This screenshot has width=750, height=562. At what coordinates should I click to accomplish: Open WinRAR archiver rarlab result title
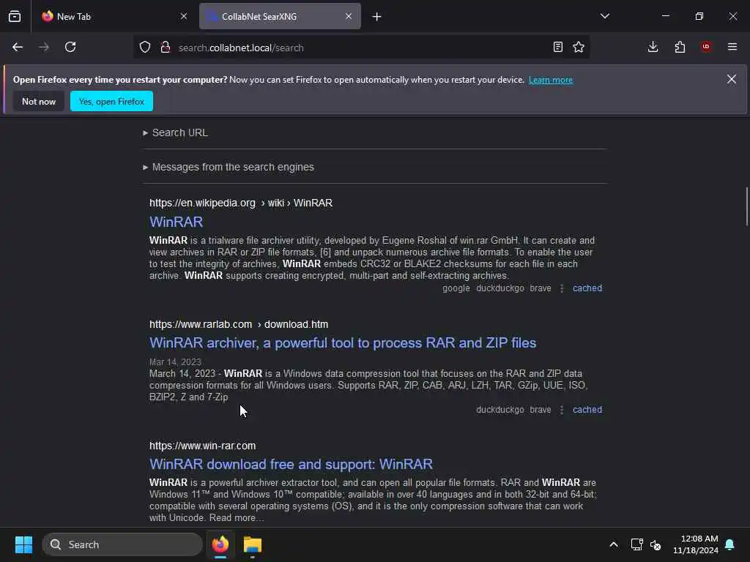343,343
